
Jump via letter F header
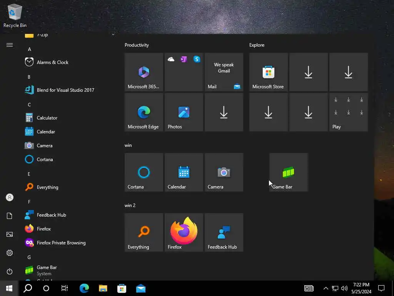click(x=29, y=202)
